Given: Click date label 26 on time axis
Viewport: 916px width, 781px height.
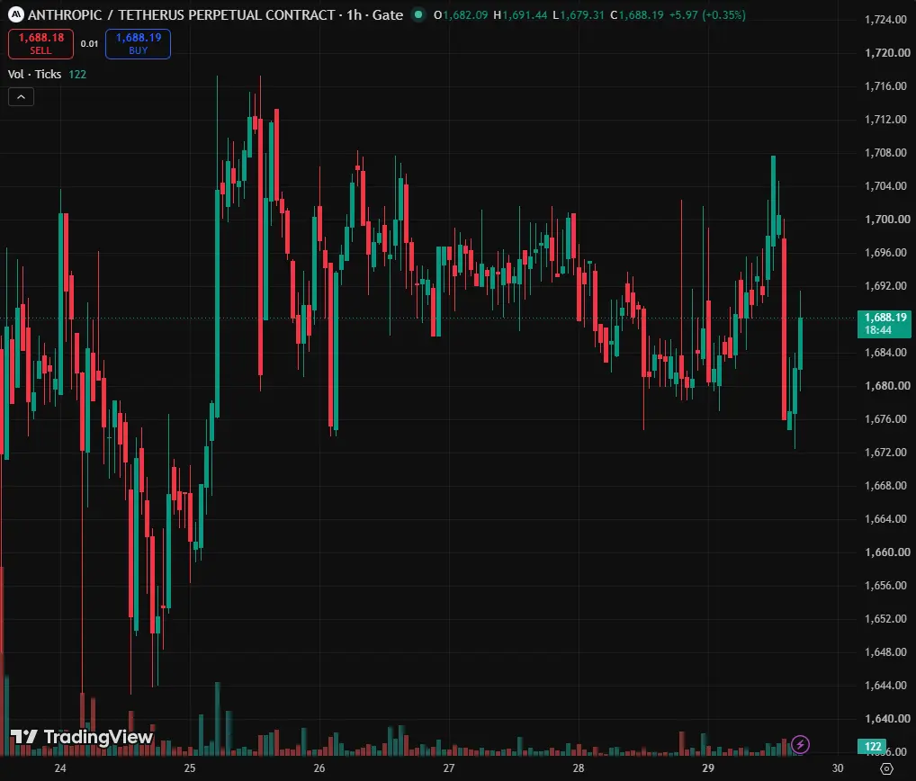Looking at the screenshot, I should coord(319,768).
